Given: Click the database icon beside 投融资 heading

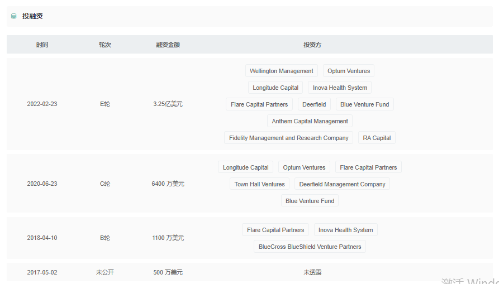Looking at the screenshot, I should click(x=13, y=16).
